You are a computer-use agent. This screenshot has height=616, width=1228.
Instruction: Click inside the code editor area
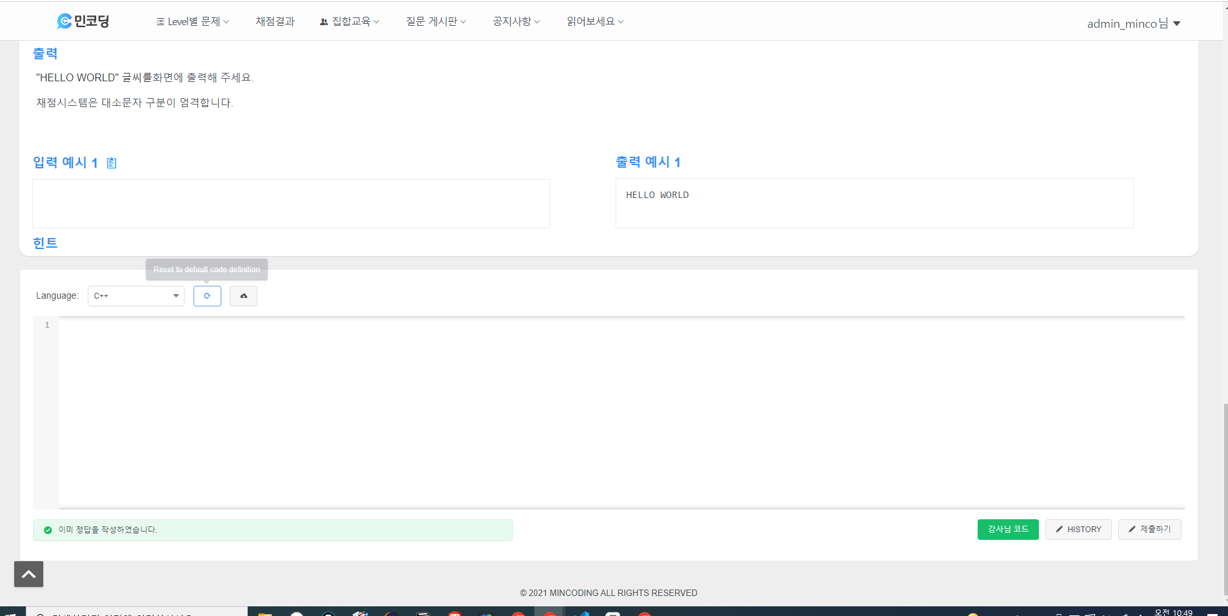pos(621,413)
